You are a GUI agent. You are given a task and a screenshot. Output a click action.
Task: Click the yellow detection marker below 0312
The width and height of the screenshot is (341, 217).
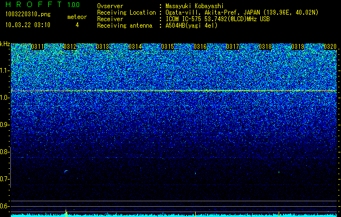(x=66, y=213)
